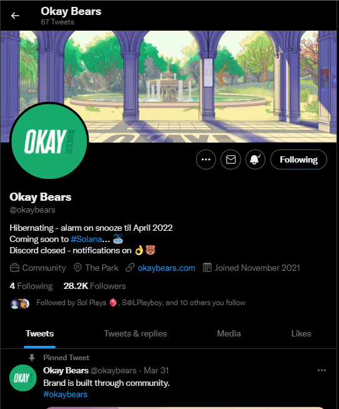Open the Mar 31 tweet timestamp

point(156,370)
